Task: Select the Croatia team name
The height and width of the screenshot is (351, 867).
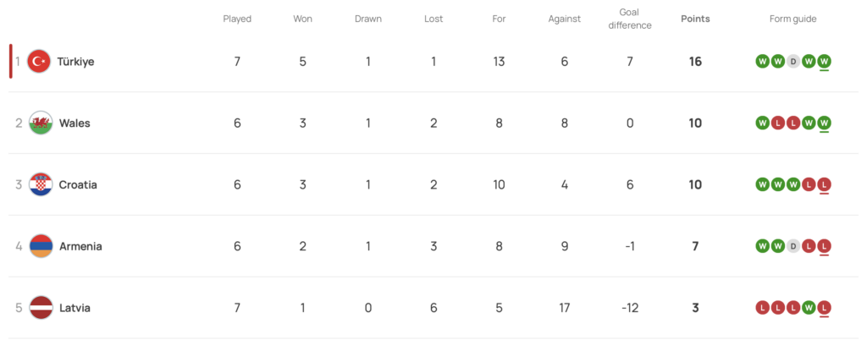Action: click(x=78, y=185)
